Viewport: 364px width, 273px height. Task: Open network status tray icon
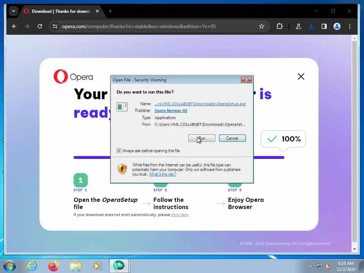pyautogui.click(x=320, y=267)
